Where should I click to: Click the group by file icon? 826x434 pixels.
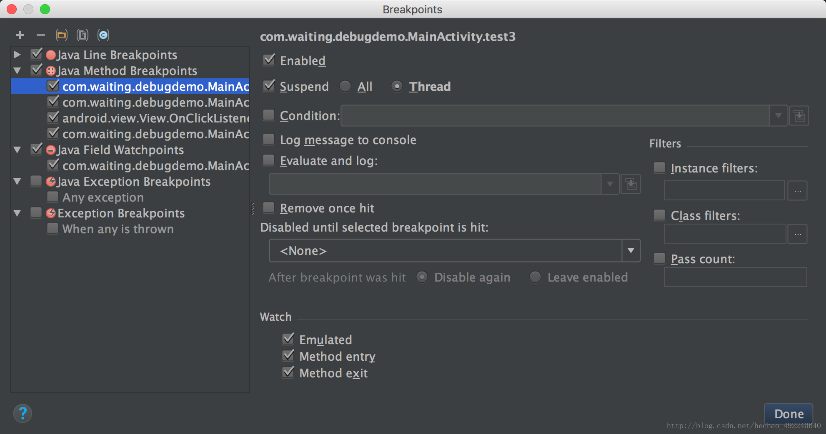[83, 35]
